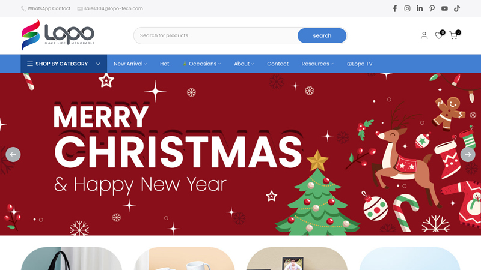The height and width of the screenshot is (270, 481).
Task: Open the Instagram social icon
Action: (407, 8)
